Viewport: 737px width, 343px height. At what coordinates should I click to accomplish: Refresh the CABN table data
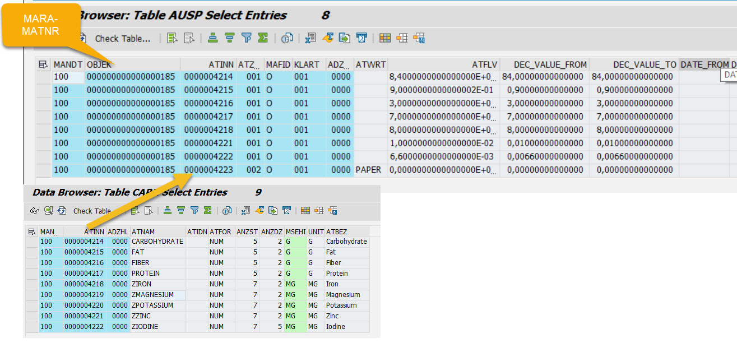(61, 211)
